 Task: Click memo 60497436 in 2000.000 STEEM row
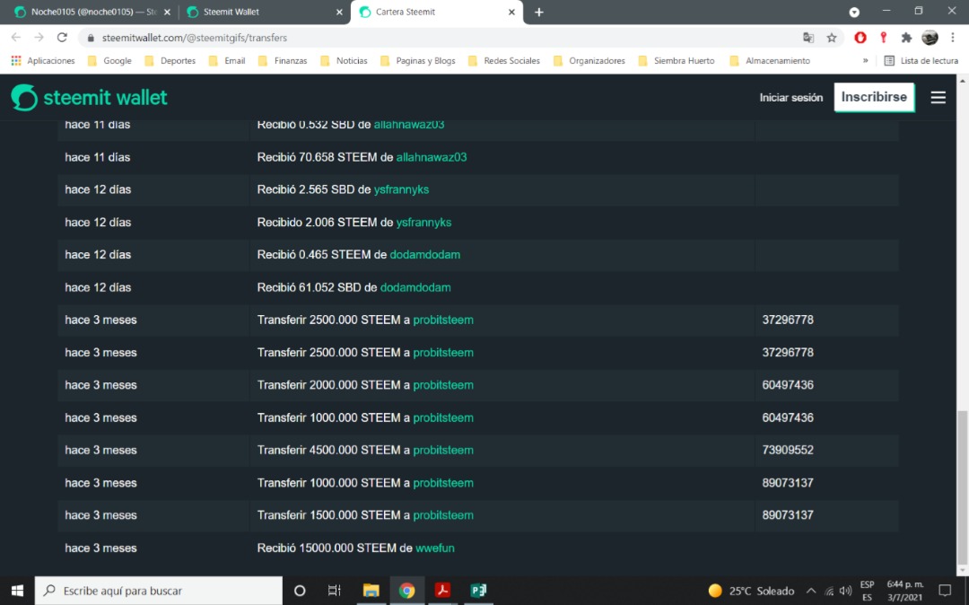[788, 385]
